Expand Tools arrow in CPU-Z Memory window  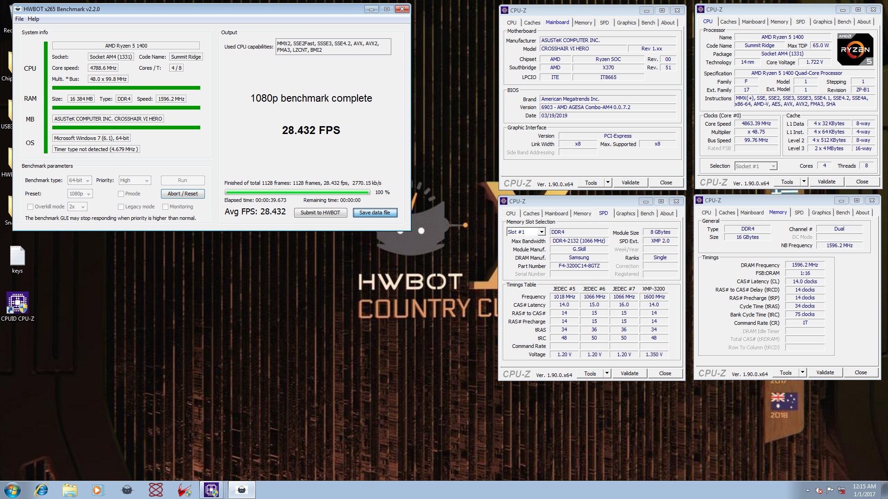pyautogui.click(x=802, y=373)
